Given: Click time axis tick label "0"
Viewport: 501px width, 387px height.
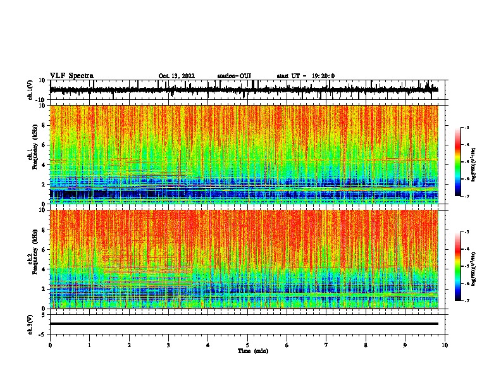Looking at the screenshot, I should click(x=50, y=345).
